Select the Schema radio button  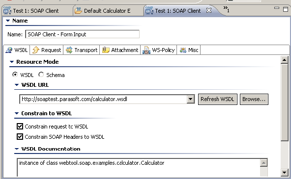[41, 75]
